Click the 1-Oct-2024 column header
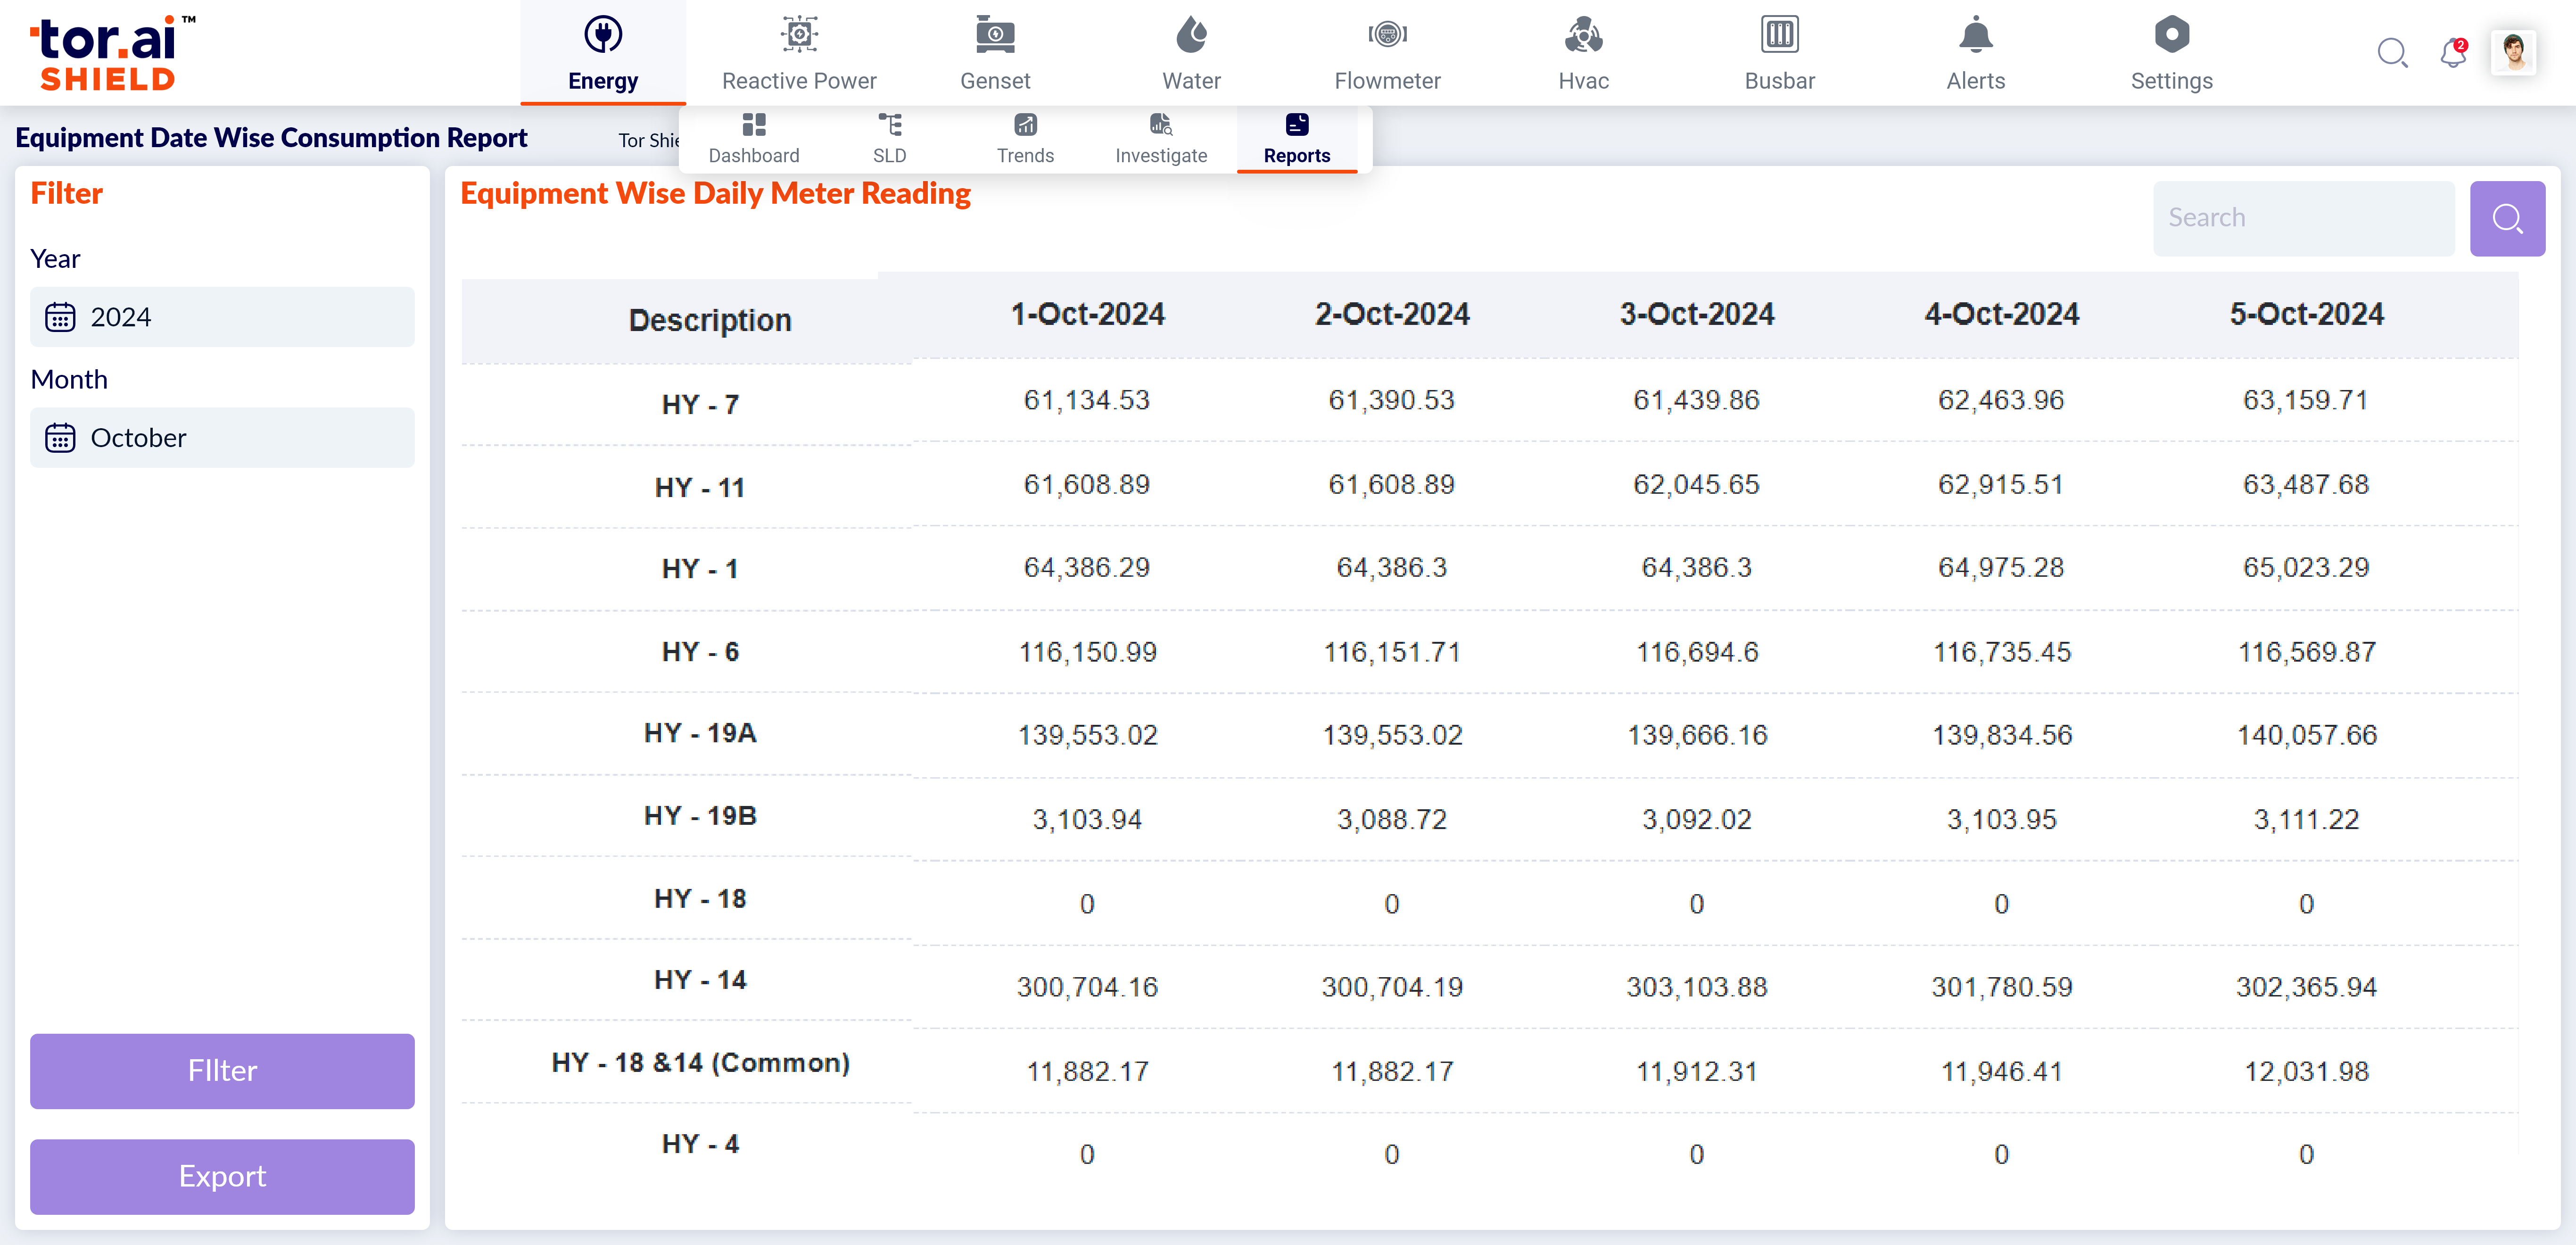Viewport: 2576px width, 1245px height. [x=1087, y=314]
